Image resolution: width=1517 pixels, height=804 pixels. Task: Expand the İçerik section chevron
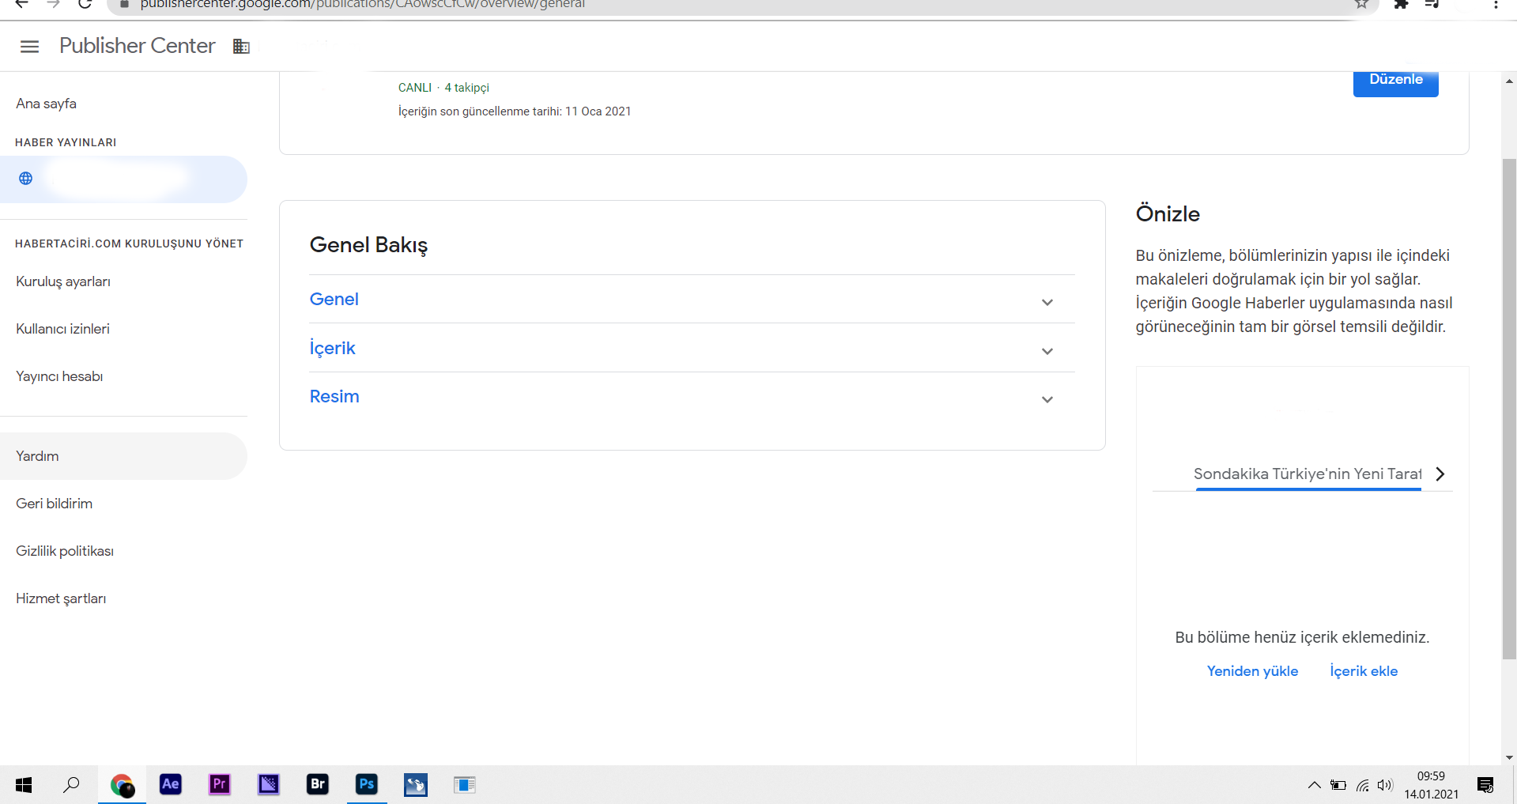(x=1047, y=351)
